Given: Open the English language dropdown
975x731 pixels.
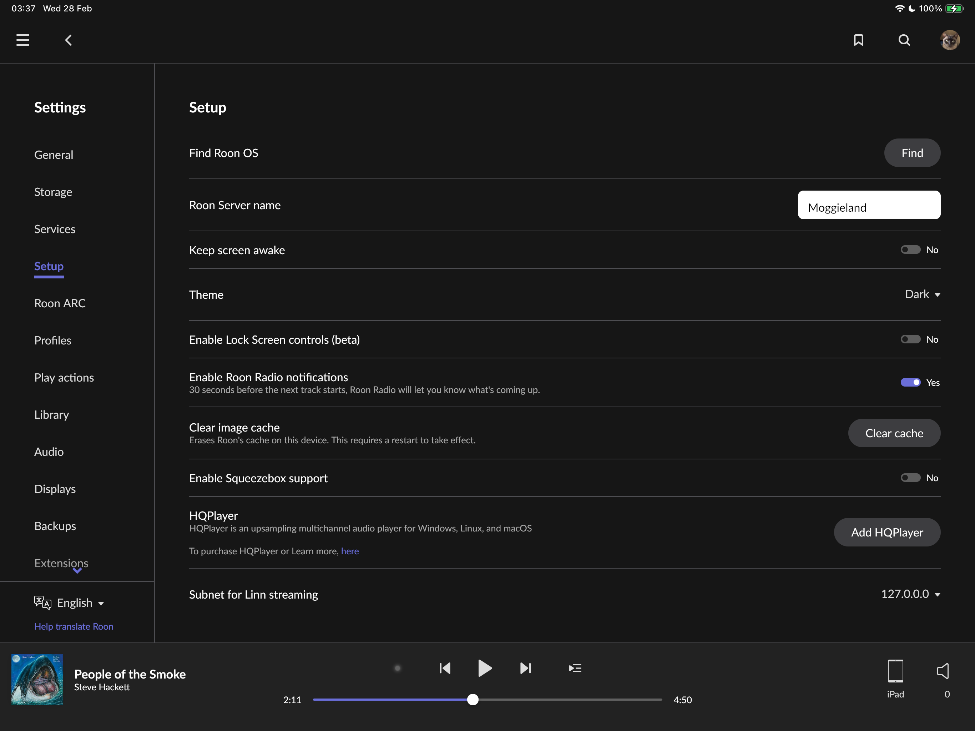Looking at the screenshot, I should pos(80,603).
